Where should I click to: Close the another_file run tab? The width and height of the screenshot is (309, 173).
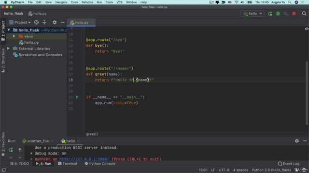(52, 141)
